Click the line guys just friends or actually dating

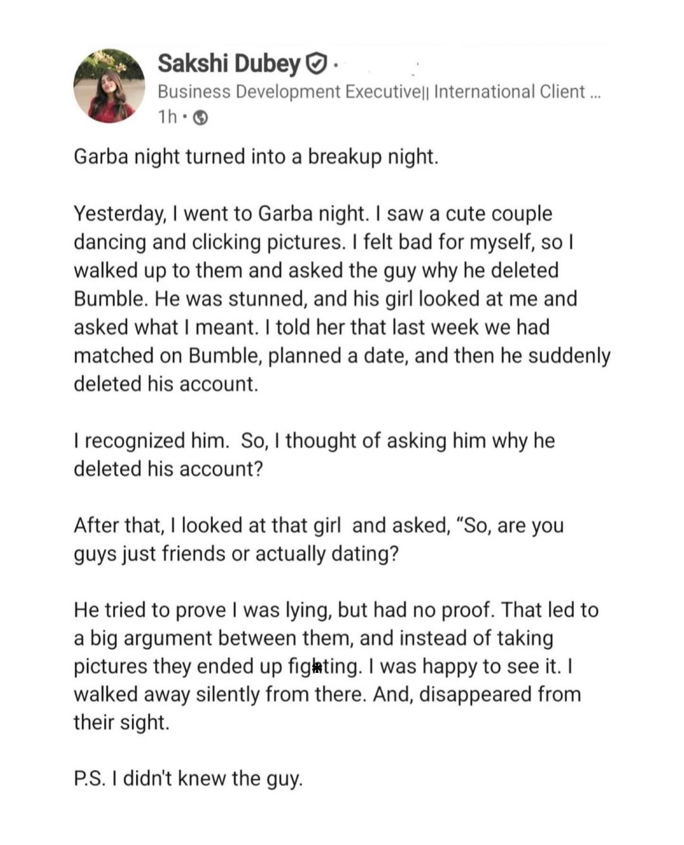pos(236,554)
